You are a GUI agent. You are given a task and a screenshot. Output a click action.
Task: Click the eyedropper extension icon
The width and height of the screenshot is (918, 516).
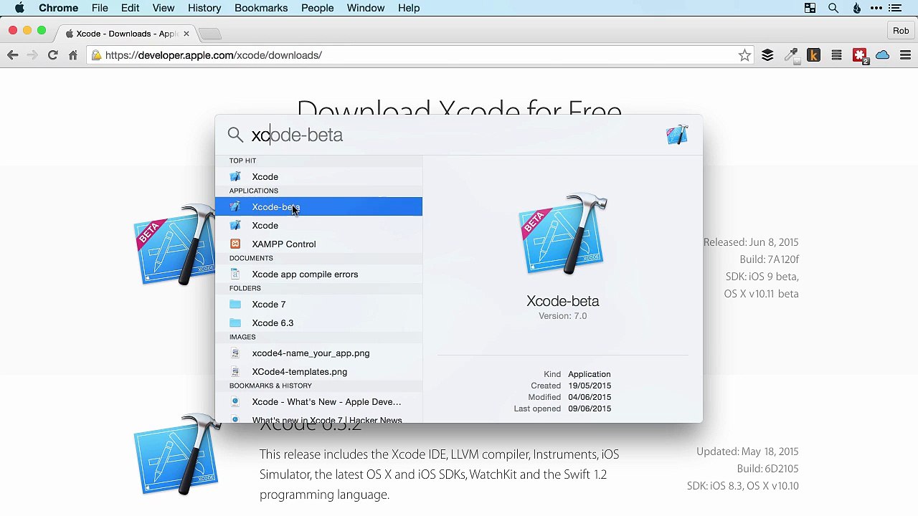(790, 55)
